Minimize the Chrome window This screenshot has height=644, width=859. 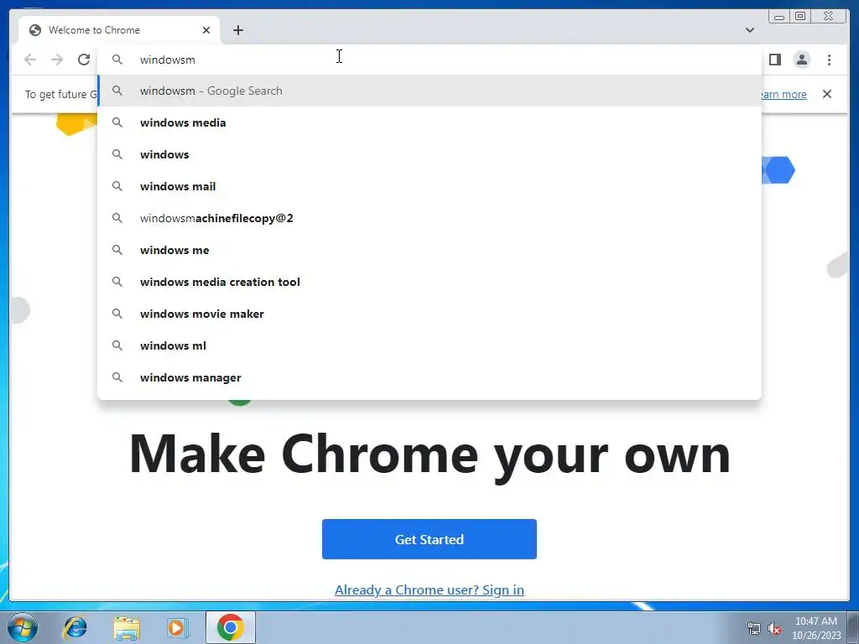click(x=779, y=17)
